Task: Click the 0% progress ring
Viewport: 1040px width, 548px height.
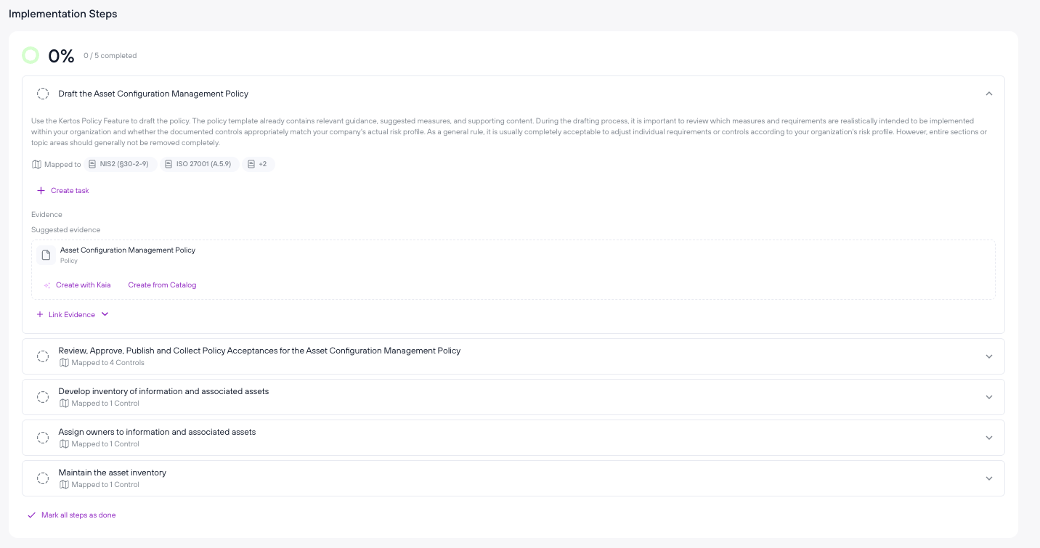Action: pos(31,55)
